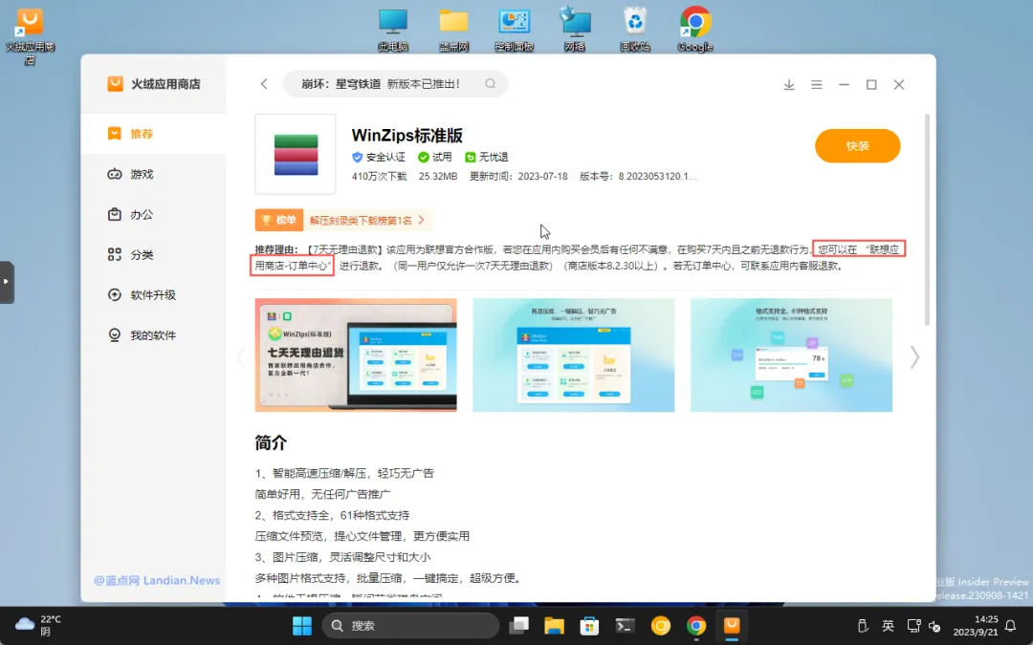Image resolution: width=1033 pixels, height=645 pixels.
Task: Click the 安全认证 shield badge
Action: point(379,157)
